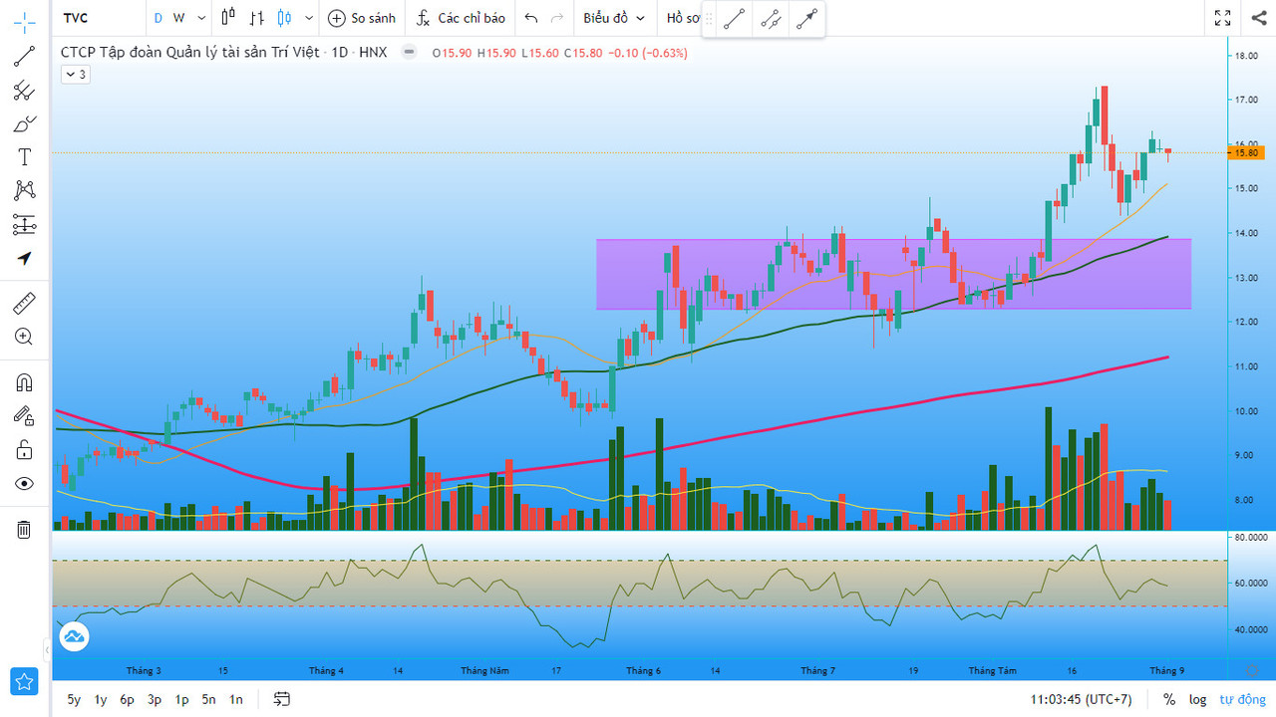Select the blue candlestick chart style

click(x=285, y=18)
